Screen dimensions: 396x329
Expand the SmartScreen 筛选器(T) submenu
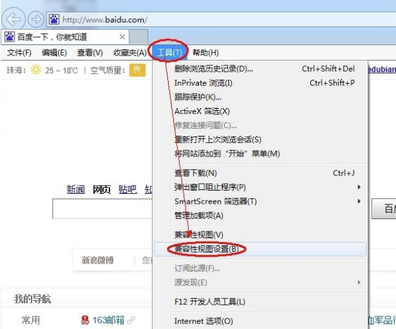[x=260, y=201]
